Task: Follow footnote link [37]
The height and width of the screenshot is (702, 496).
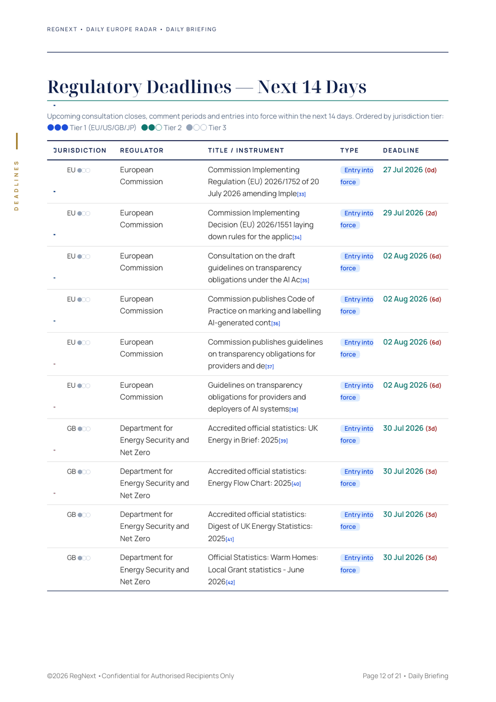Action: [270, 367]
